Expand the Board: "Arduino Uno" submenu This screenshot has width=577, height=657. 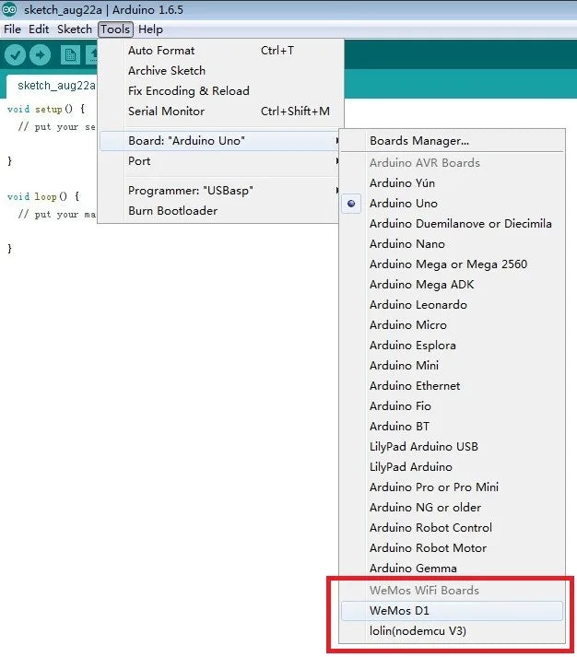click(220, 141)
